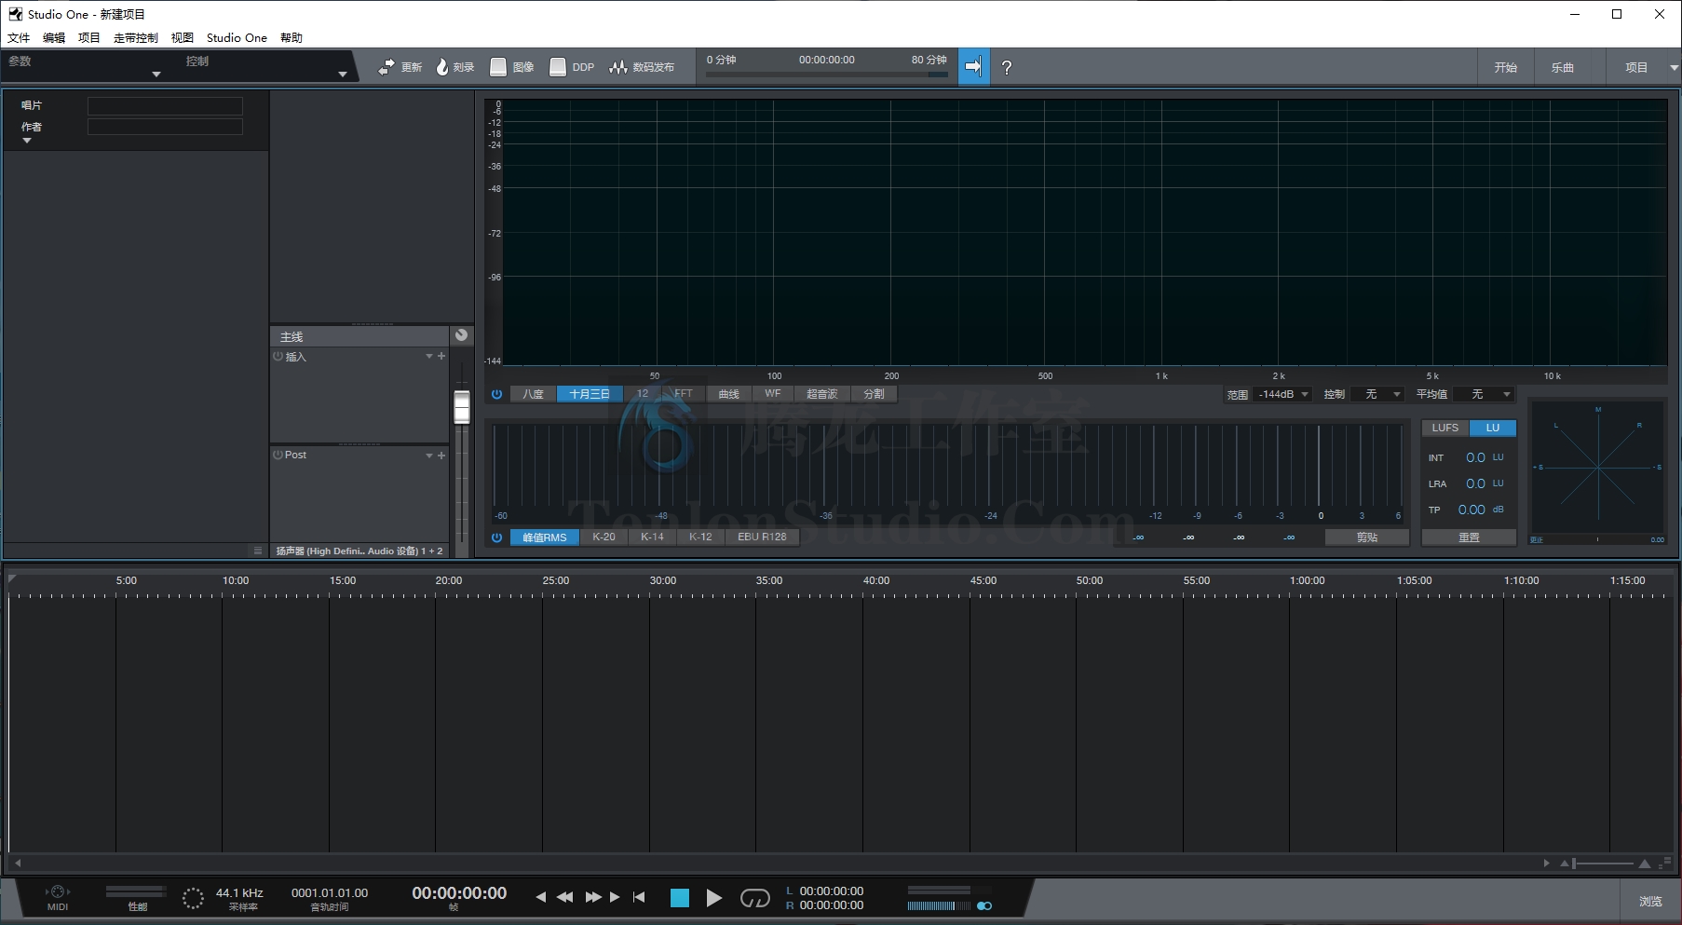Click the dotted circle sync indicator
1682x925 pixels.
(x=193, y=898)
